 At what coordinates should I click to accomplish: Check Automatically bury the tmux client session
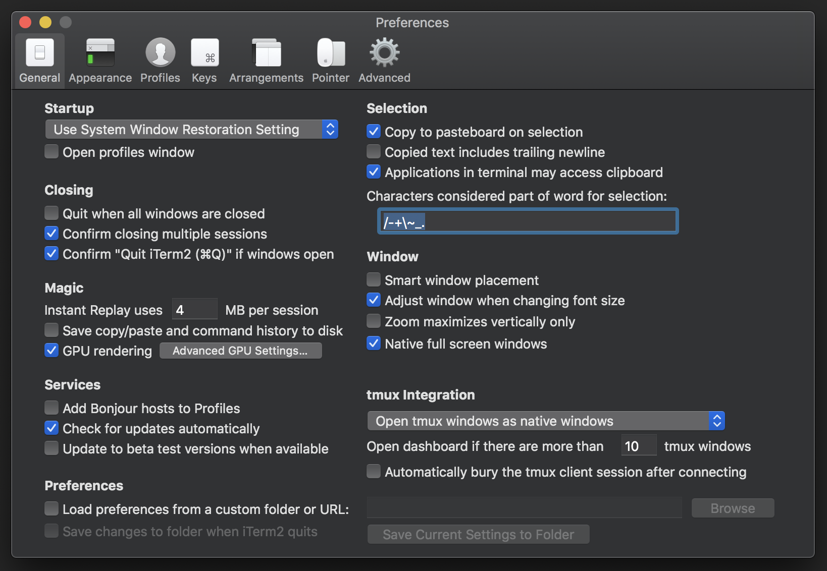pos(374,472)
